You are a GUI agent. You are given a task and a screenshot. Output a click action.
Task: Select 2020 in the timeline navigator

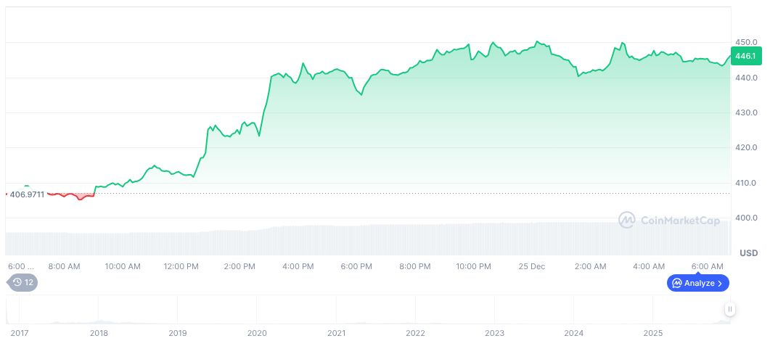[257, 333]
